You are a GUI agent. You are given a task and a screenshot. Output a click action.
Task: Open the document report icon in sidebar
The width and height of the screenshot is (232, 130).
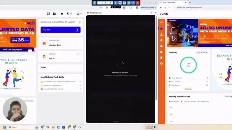coord(161,57)
